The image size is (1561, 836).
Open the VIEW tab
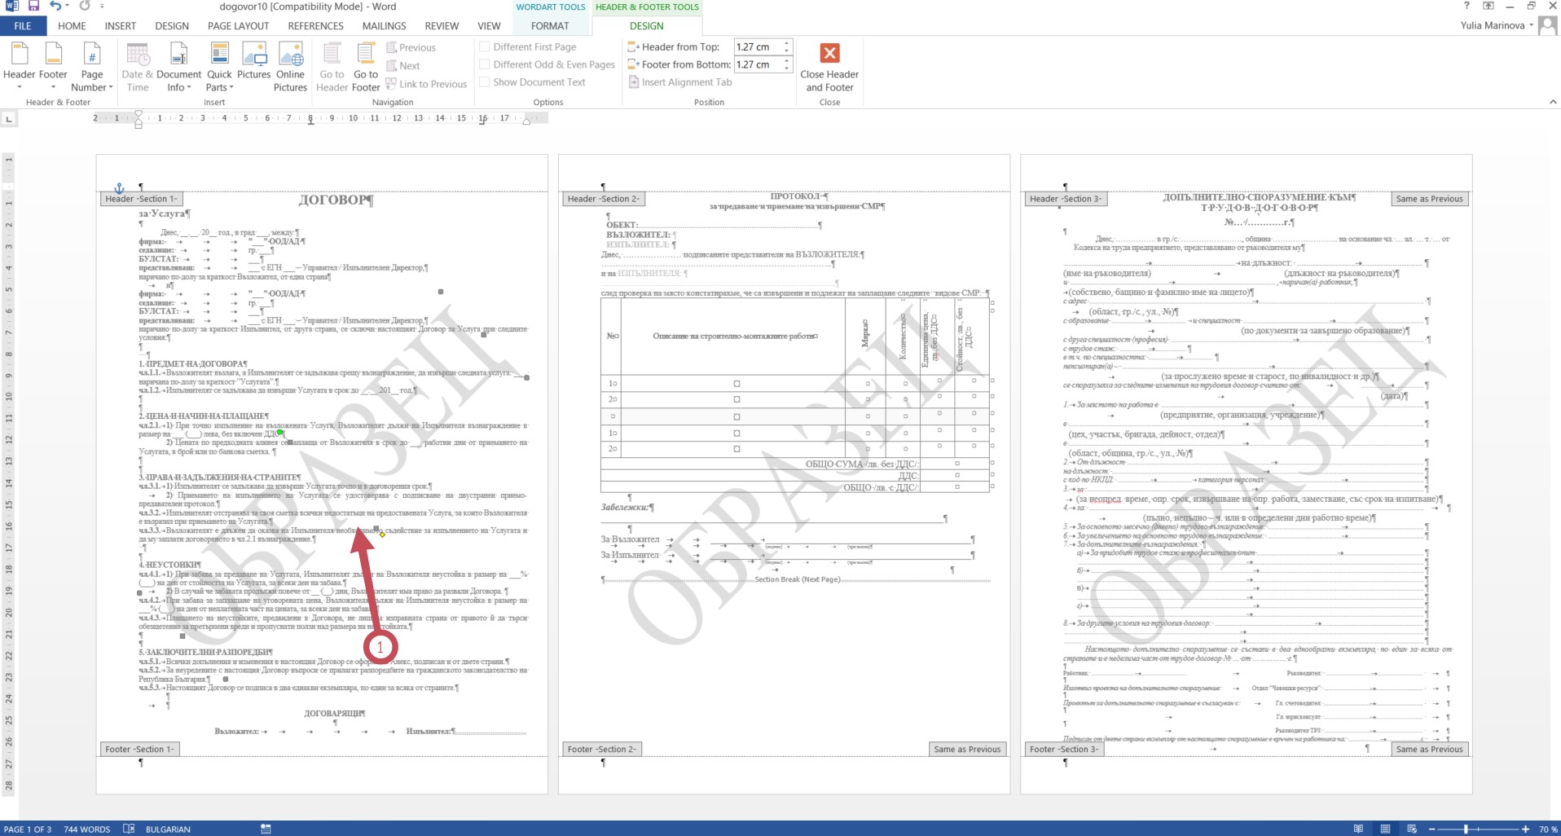click(x=489, y=26)
